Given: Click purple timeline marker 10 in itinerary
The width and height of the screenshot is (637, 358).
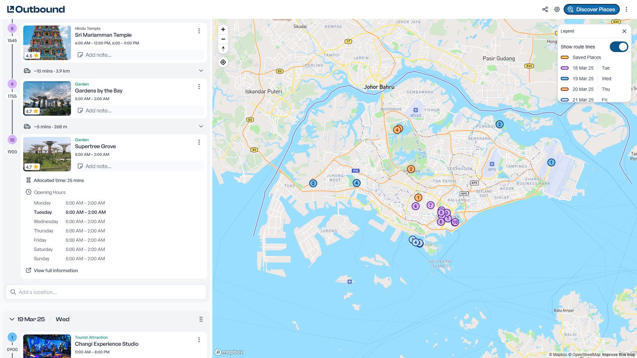Looking at the screenshot, I should (12, 140).
